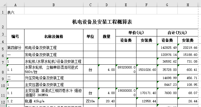Select cell with value 142825.49

pos(167,48)
